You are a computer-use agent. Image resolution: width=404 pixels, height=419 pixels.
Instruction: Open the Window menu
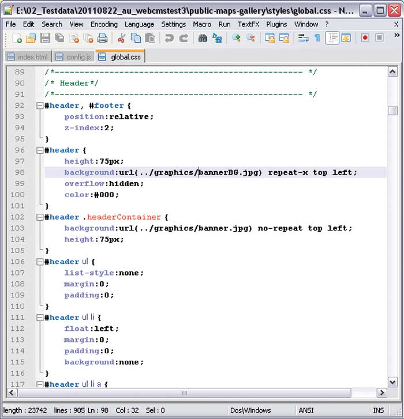coord(306,24)
